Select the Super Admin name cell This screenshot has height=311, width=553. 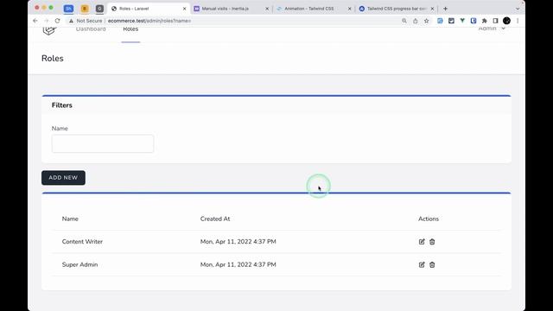point(79,264)
